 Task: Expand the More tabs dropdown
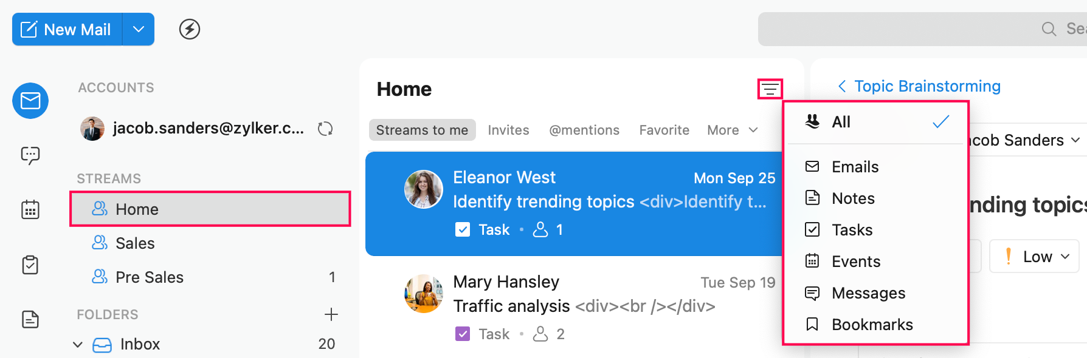(733, 130)
